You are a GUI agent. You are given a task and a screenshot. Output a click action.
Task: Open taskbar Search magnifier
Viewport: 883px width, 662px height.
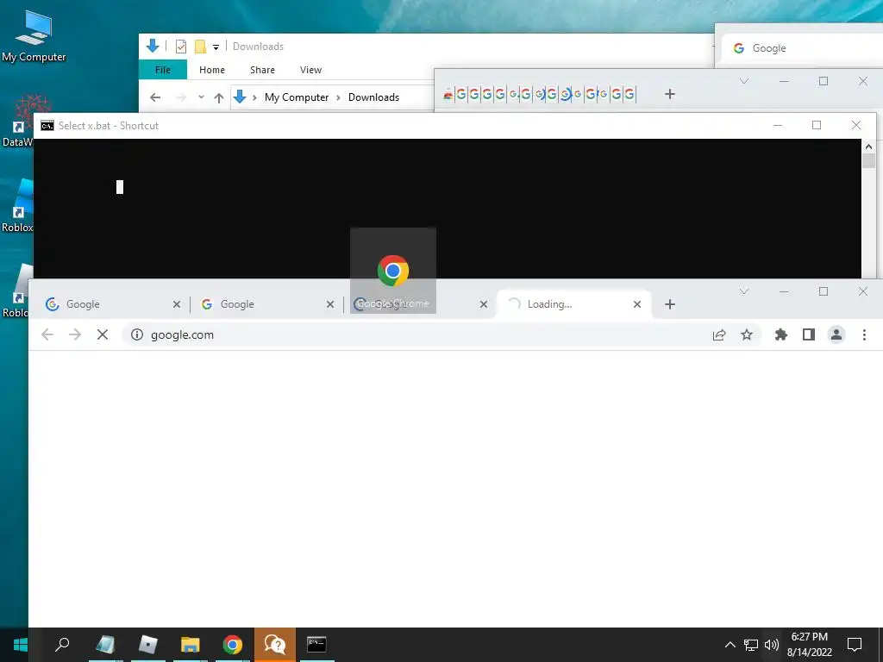(62, 645)
